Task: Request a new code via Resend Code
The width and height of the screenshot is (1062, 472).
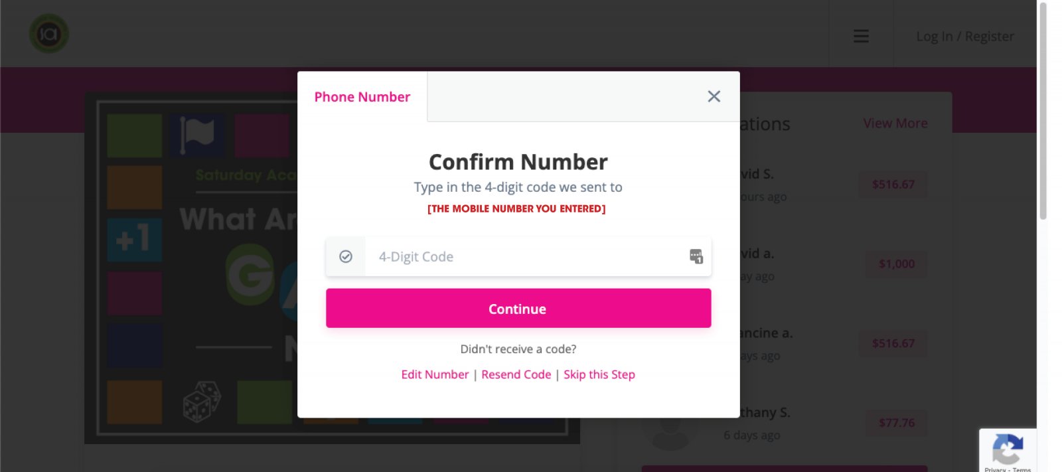Action: click(516, 374)
